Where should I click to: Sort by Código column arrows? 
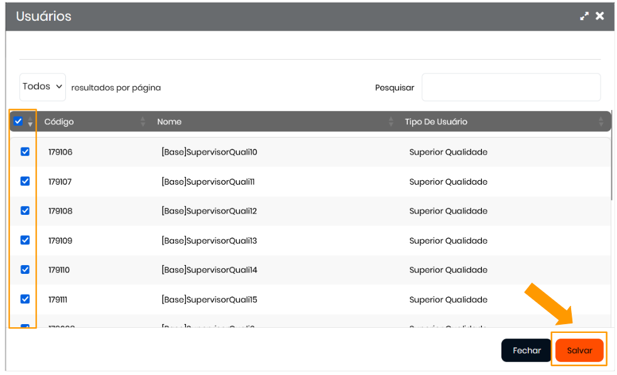(x=143, y=122)
